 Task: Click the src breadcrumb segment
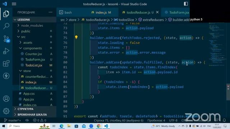[63, 20]
